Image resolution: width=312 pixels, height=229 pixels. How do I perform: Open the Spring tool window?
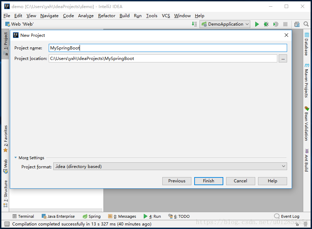(x=91, y=216)
